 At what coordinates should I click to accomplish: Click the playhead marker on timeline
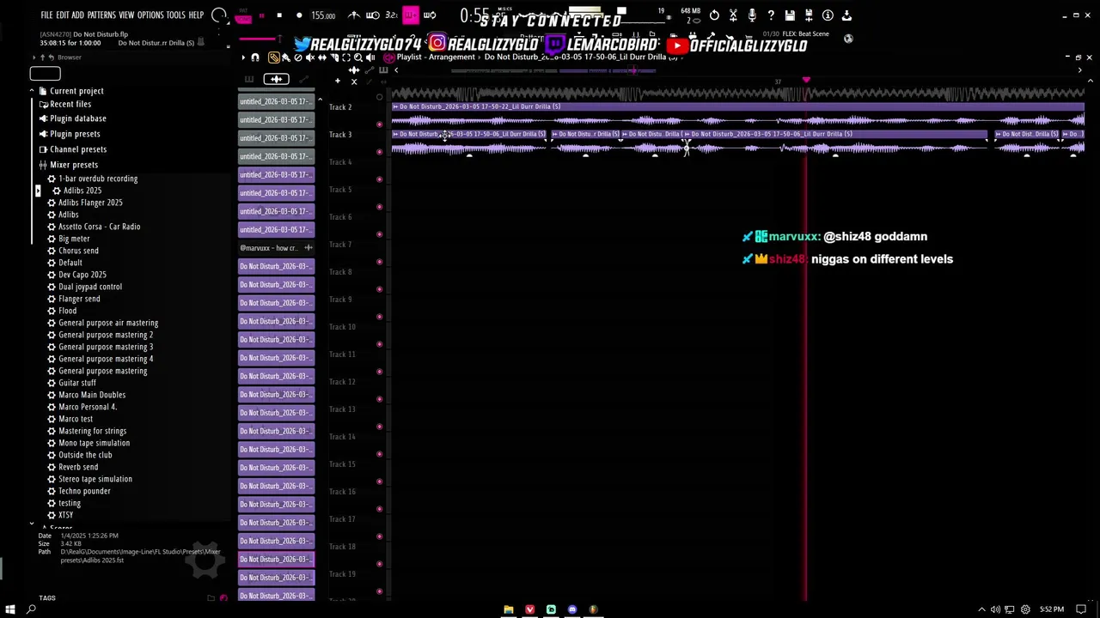pyautogui.click(x=806, y=80)
